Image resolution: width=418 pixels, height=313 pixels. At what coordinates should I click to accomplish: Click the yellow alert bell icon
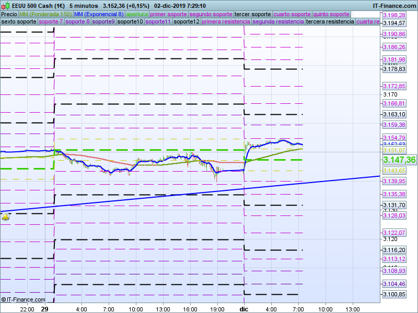(x=5, y=217)
